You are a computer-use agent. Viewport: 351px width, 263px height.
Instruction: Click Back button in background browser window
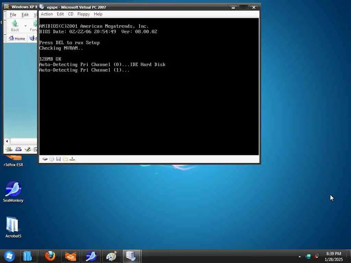15,26
